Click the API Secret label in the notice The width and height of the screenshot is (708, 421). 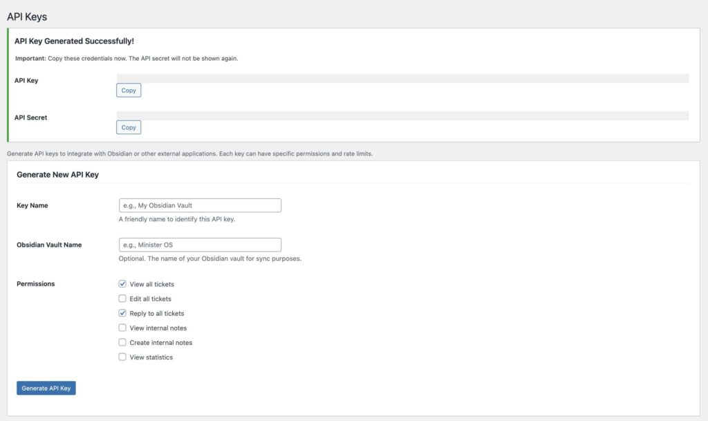click(x=30, y=118)
